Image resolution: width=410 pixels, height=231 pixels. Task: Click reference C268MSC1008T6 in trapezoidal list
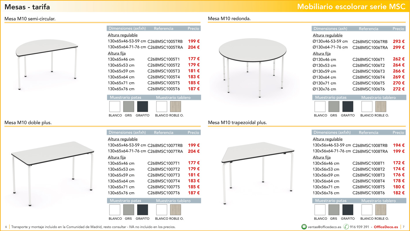[x=368, y=193]
